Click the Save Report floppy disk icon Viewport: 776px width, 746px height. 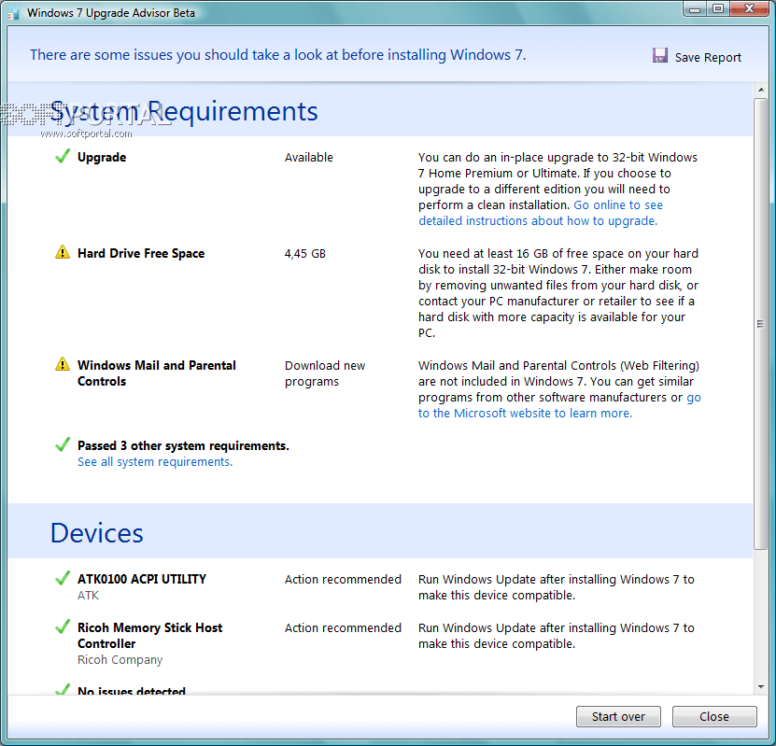[659, 55]
